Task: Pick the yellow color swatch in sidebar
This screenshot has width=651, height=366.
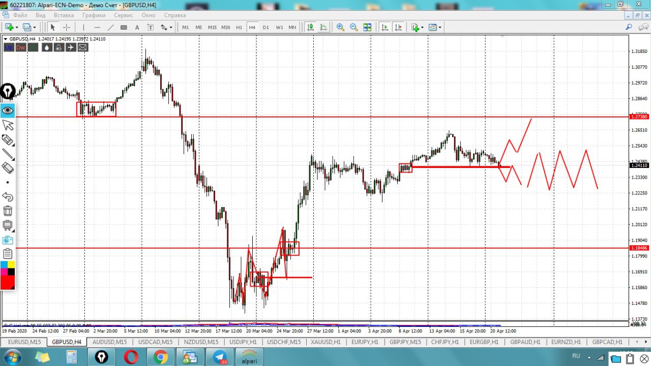Action: pyautogui.click(x=11, y=265)
